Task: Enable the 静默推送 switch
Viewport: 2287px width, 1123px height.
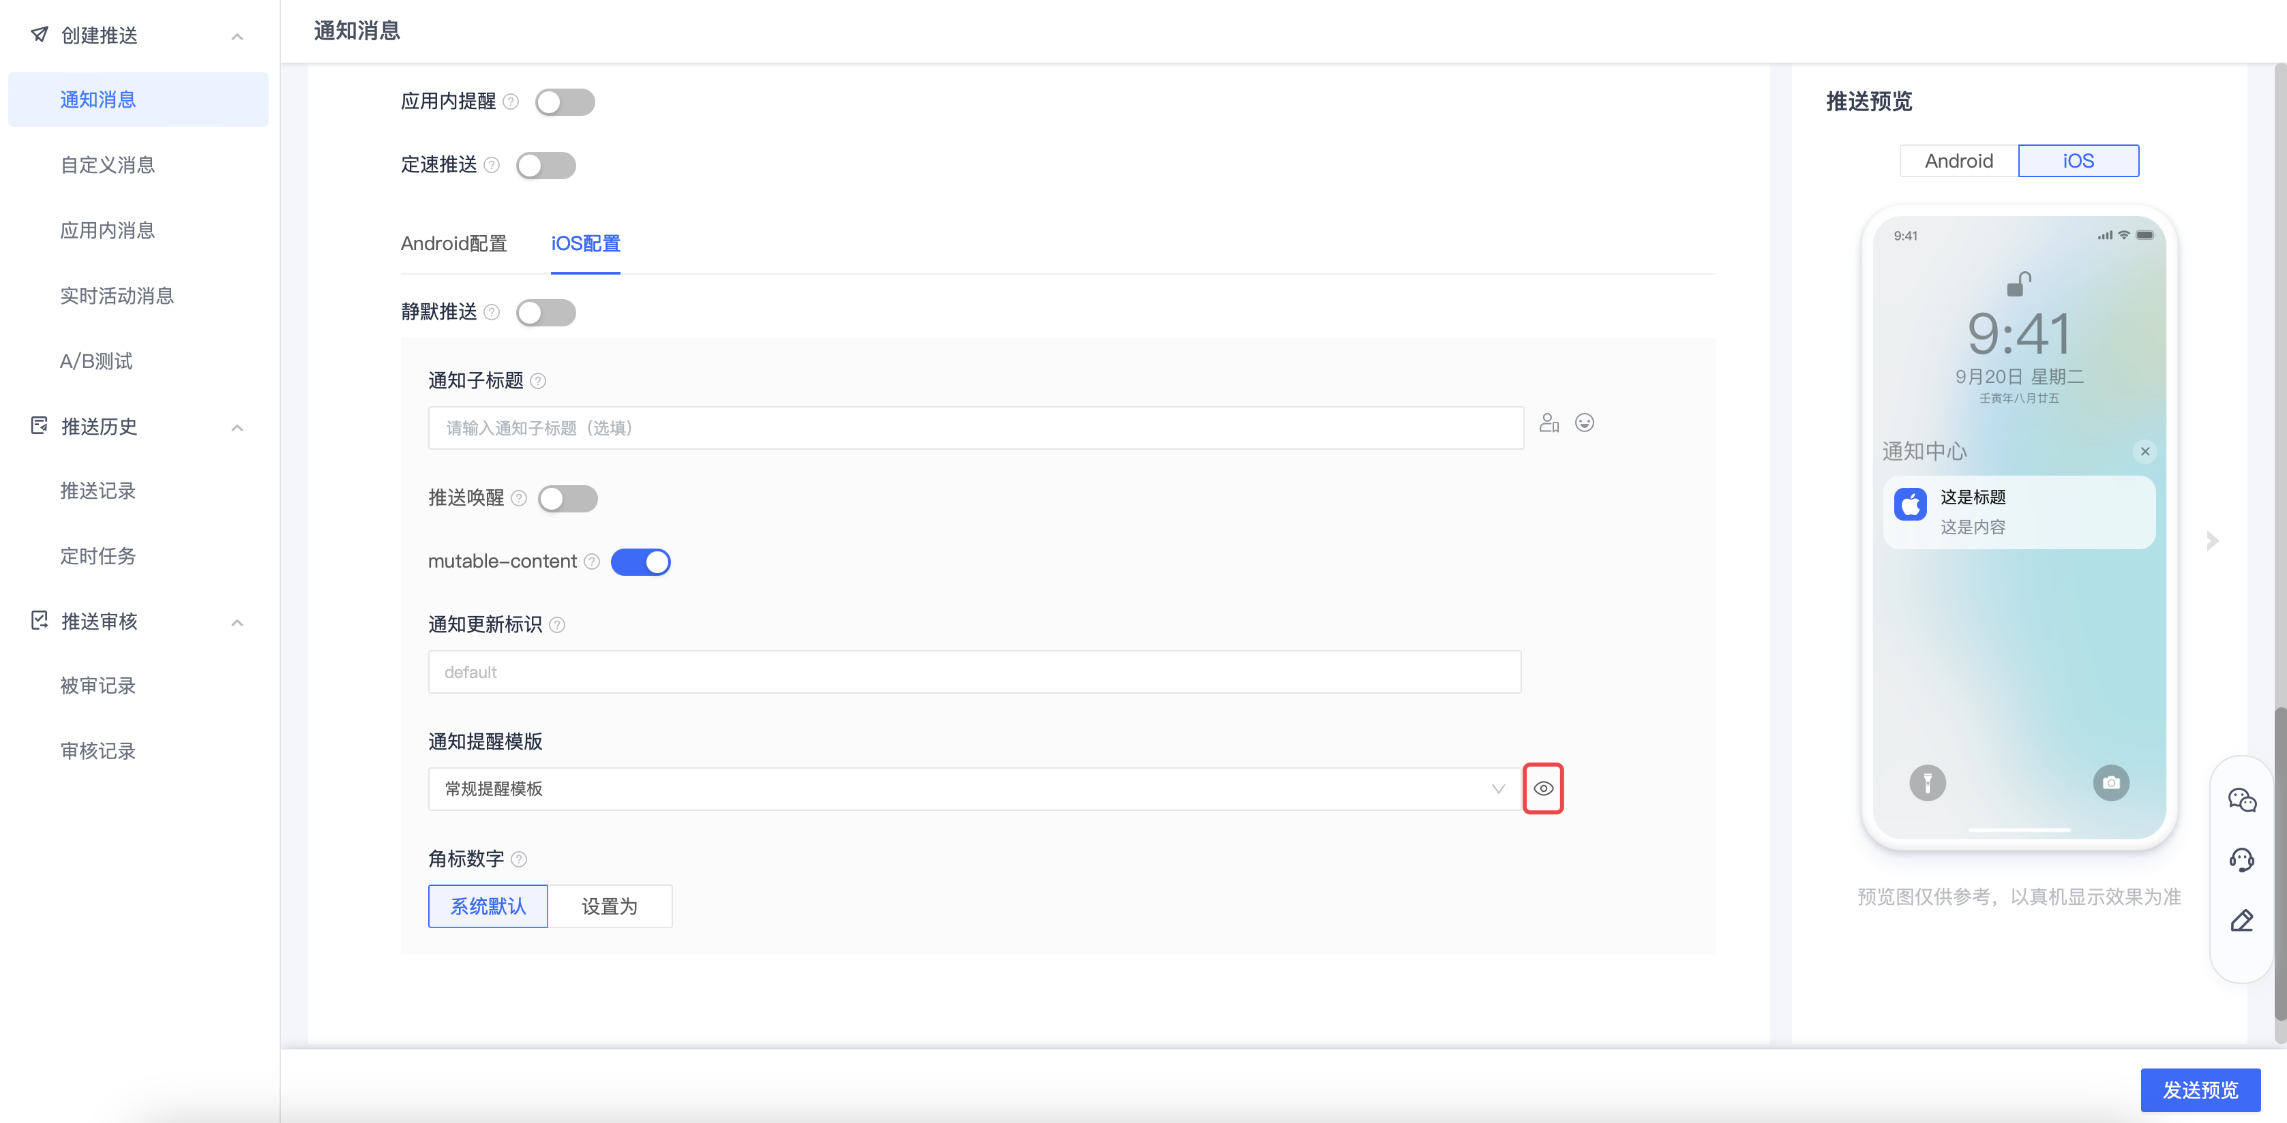Action: tap(545, 312)
